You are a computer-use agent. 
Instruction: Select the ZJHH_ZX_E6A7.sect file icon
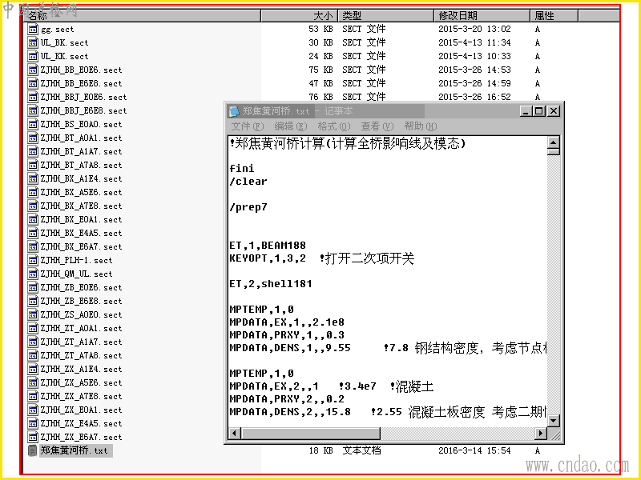(33, 437)
